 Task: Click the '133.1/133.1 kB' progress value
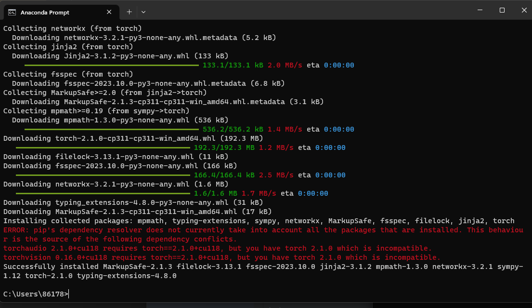[233, 65]
